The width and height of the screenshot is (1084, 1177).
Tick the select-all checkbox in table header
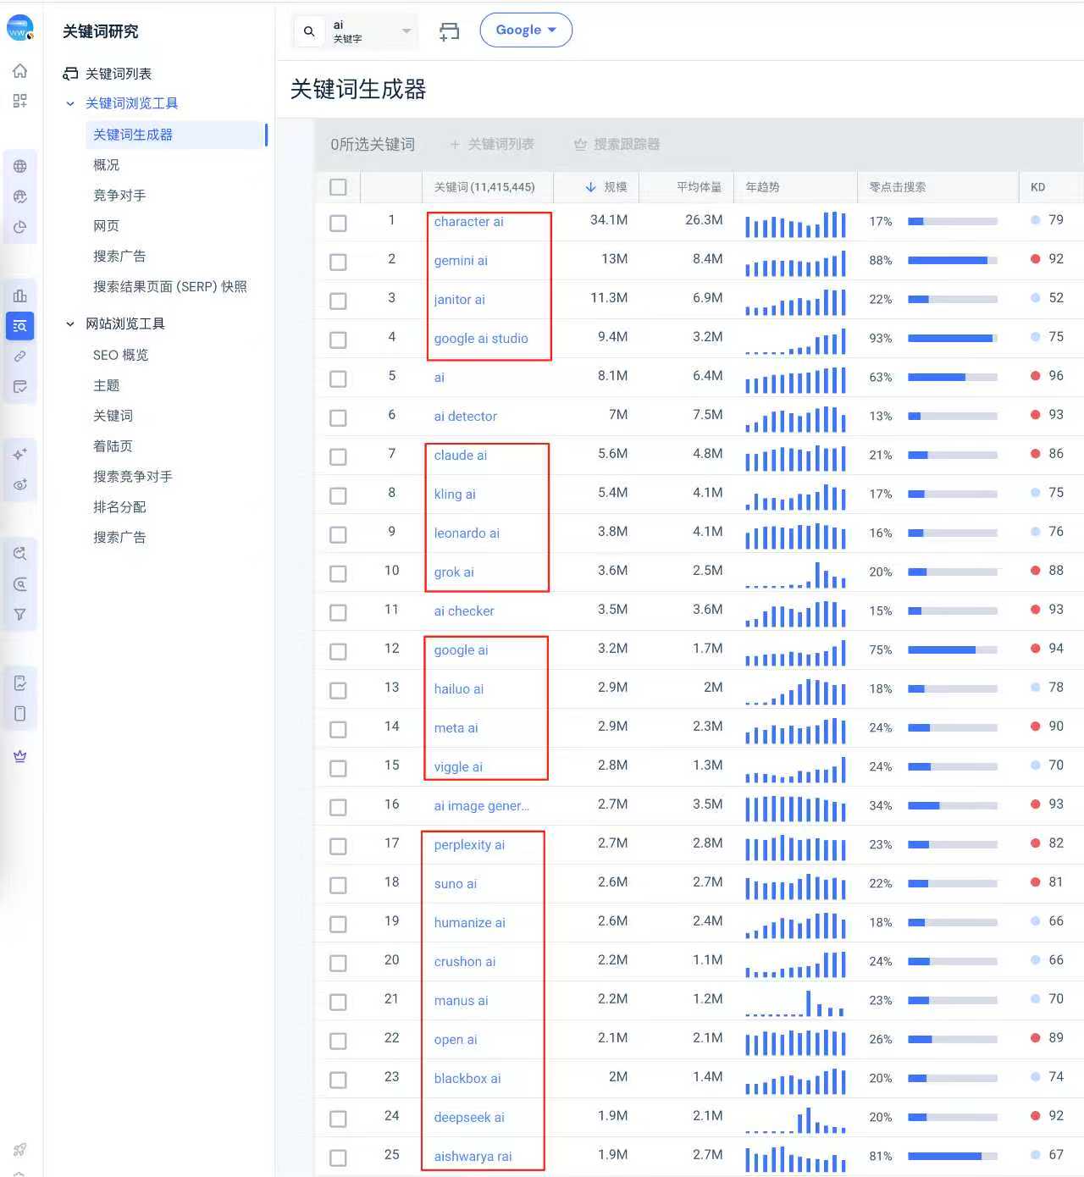pos(338,187)
